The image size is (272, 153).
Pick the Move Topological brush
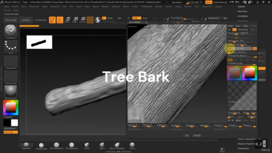click(117, 146)
